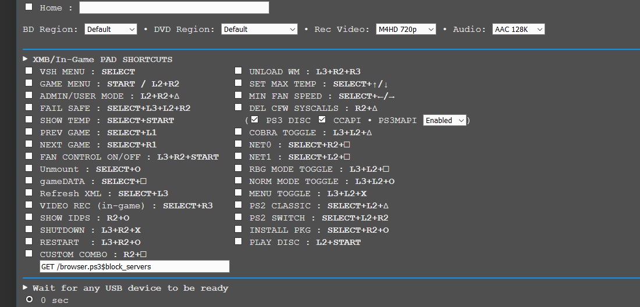Enable the SET MAX TEMP checkbox
640x307 pixels.
point(239,83)
